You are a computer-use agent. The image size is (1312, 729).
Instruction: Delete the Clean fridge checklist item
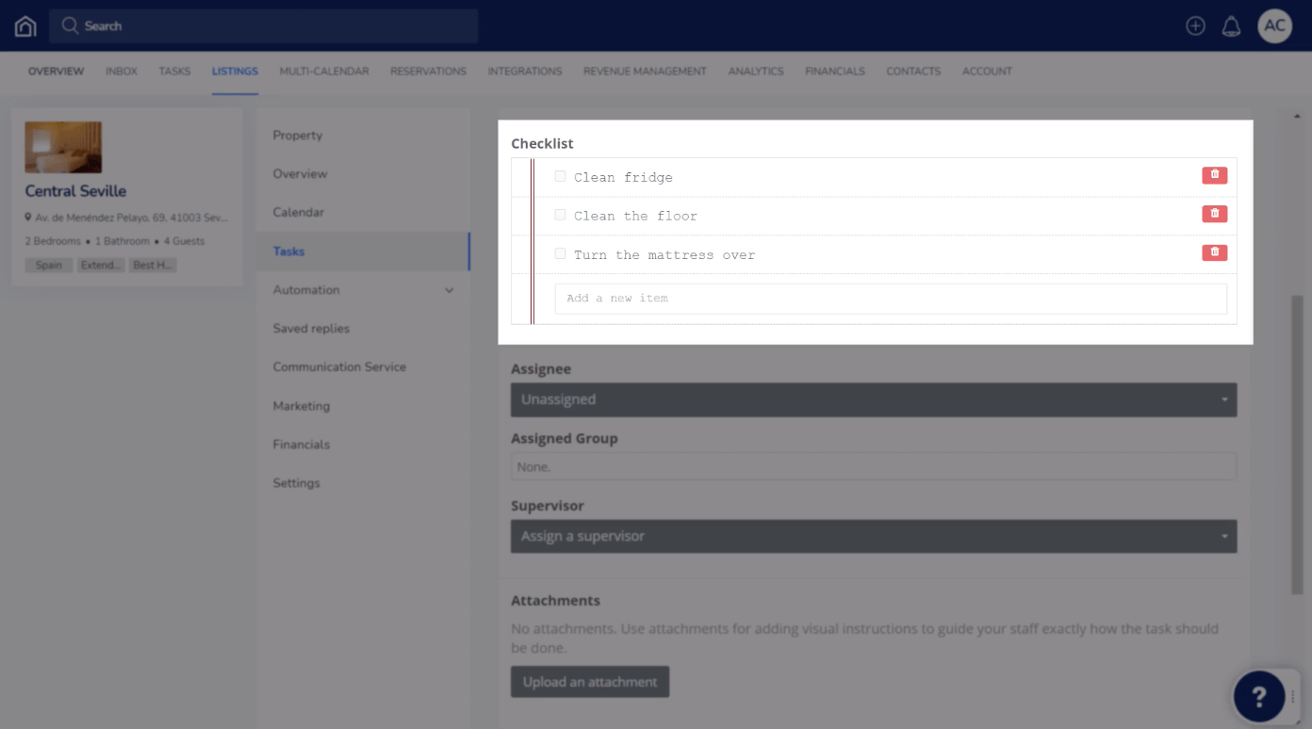(x=1214, y=175)
